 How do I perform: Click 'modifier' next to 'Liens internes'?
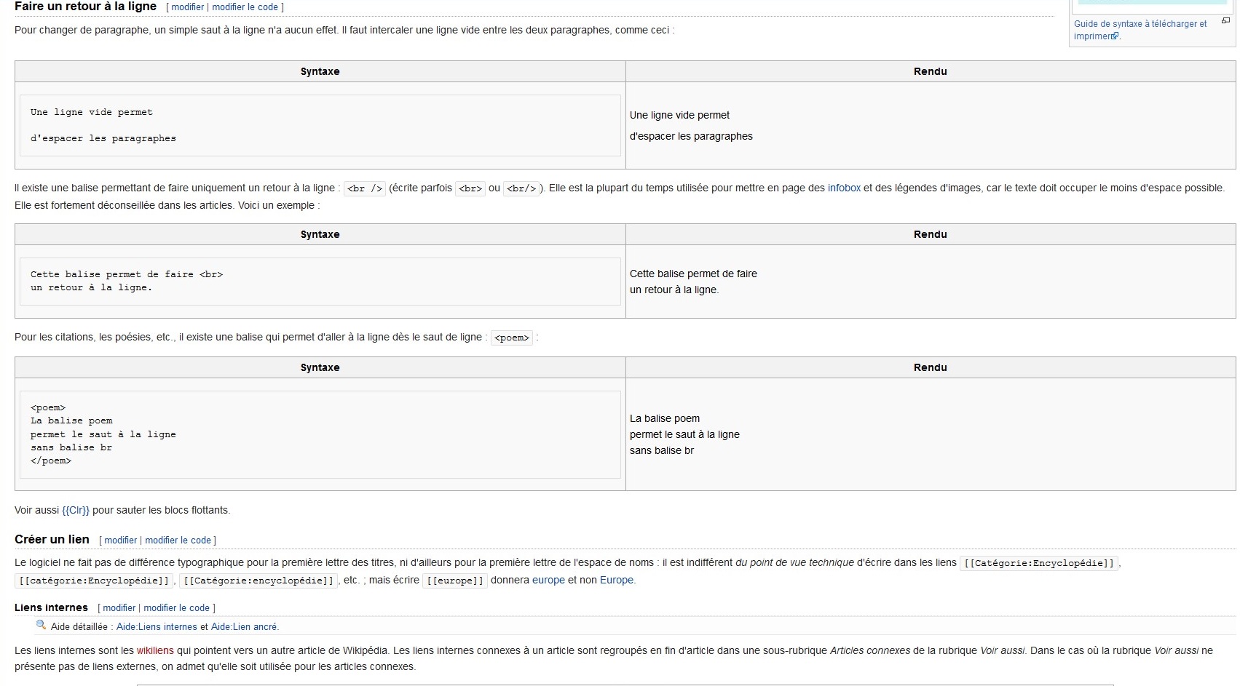tap(118, 607)
